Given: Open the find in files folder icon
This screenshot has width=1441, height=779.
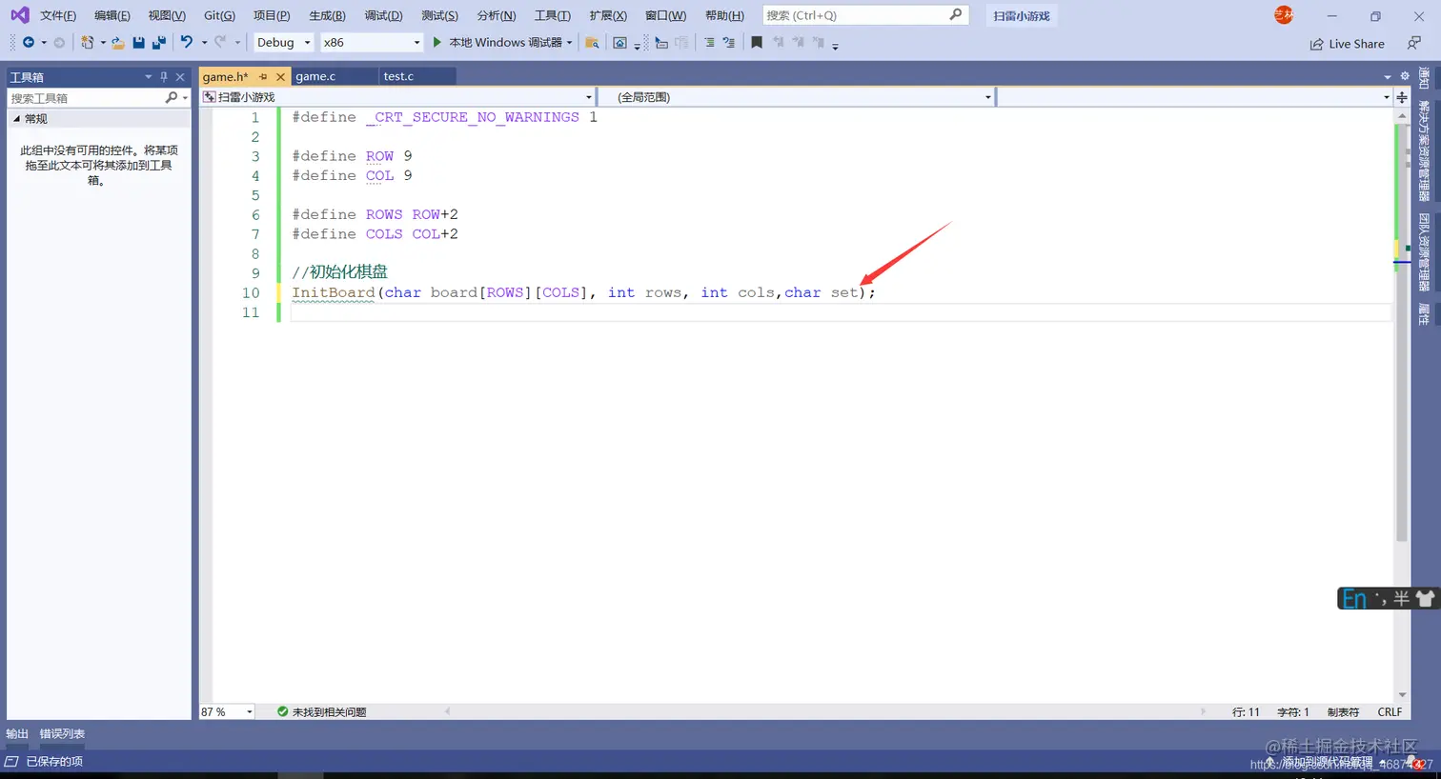Looking at the screenshot, I should (x=592, y=43).
